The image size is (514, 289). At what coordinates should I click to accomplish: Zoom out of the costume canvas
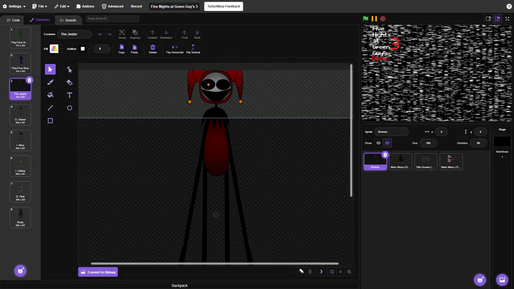[332, 272]
